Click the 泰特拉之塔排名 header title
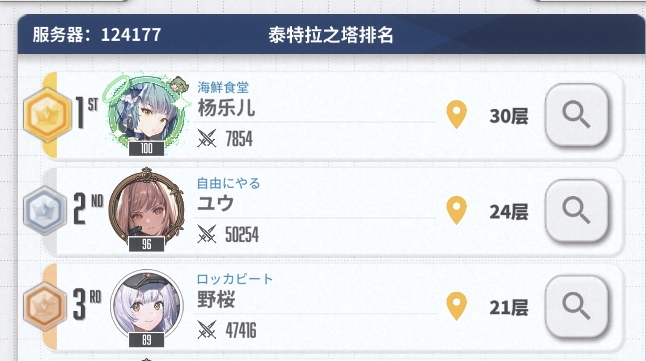This screenshot has height=361, width=646. point(331,35)
